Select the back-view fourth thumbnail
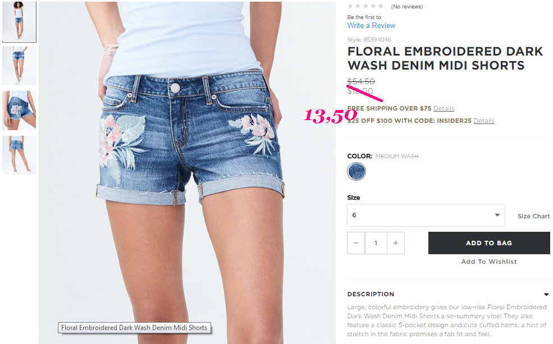The height and width of the screenshot is (344, 553). pos(19,155)
